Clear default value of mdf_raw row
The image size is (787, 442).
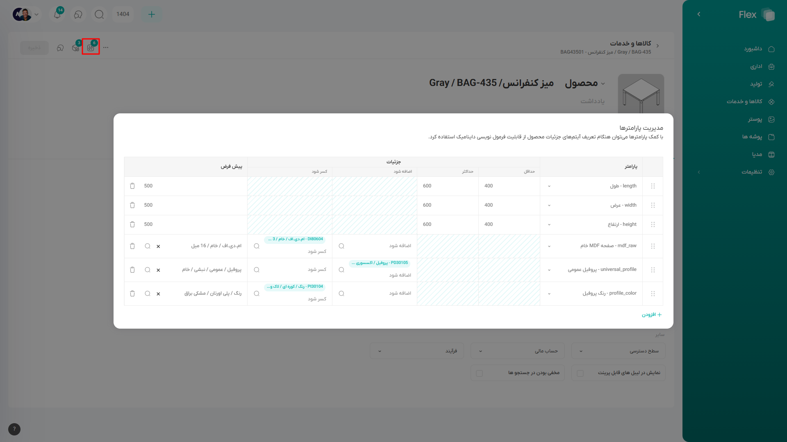tap(158, 246)
